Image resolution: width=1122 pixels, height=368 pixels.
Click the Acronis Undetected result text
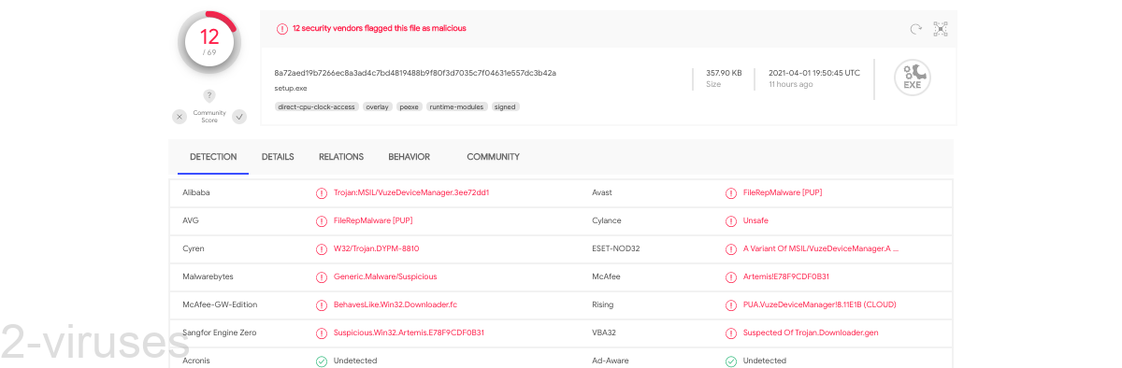pyautogui.click(x=355, y=361)
